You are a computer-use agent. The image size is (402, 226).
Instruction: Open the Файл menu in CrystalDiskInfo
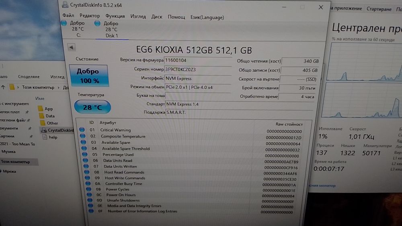pos(68,16)
